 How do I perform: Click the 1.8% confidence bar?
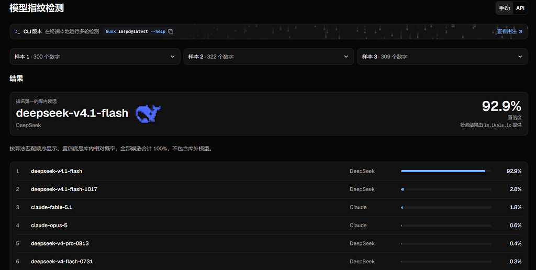click(446, 207)
